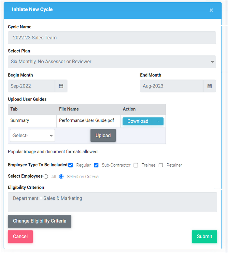The image size is (228, 253).
Task: Open the -Select- tab dropdown
Action: (x=32, y=135)
